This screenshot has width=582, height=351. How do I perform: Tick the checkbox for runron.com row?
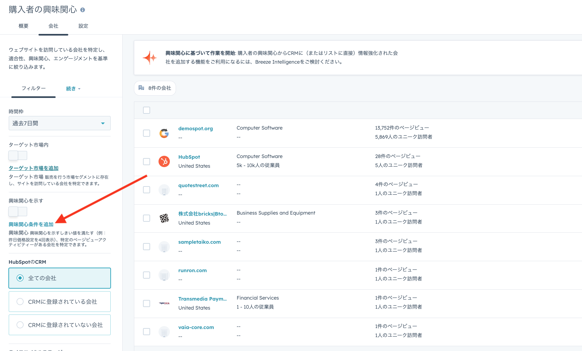tap(147, 275)
